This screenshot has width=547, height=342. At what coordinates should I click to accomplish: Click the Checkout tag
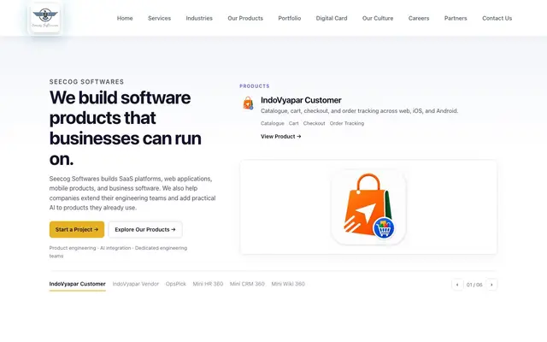click(x=314, y=123)
